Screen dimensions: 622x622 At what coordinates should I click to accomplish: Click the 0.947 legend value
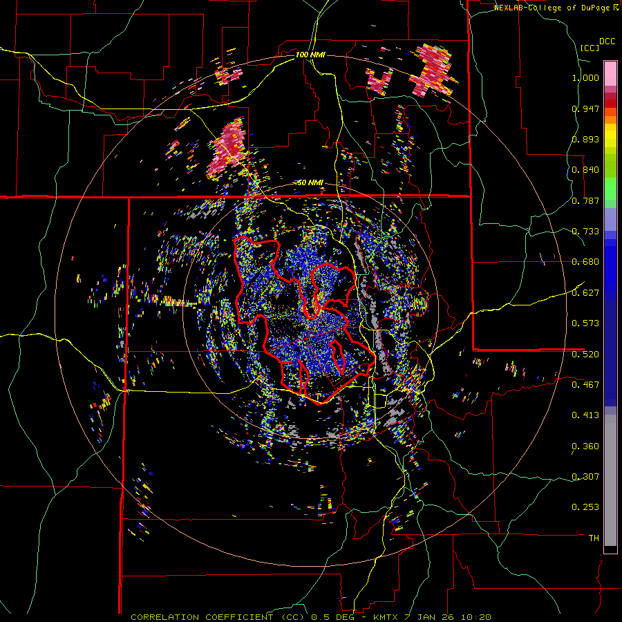coord(585,109)
